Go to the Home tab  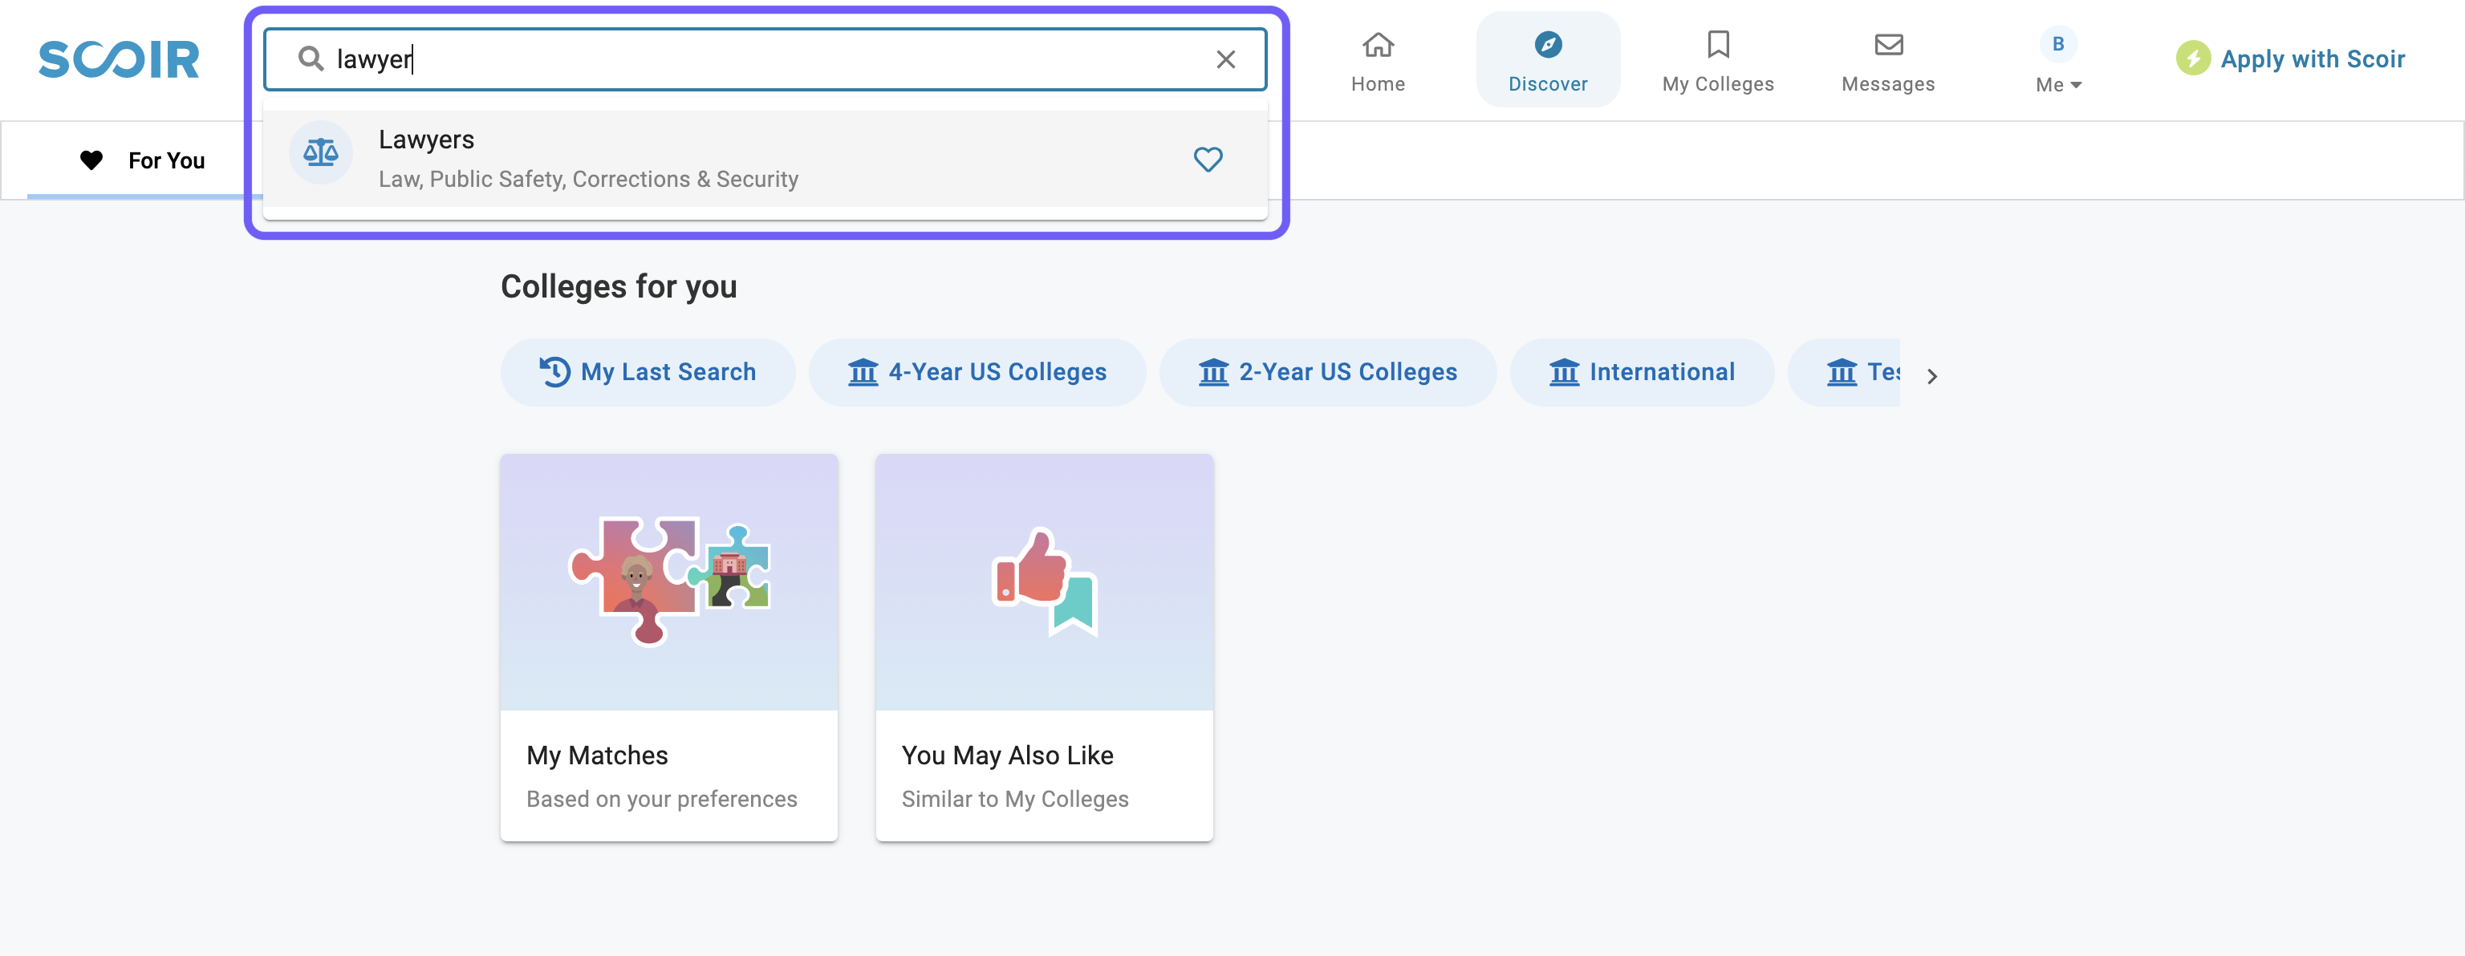[x=1378, y=61]
